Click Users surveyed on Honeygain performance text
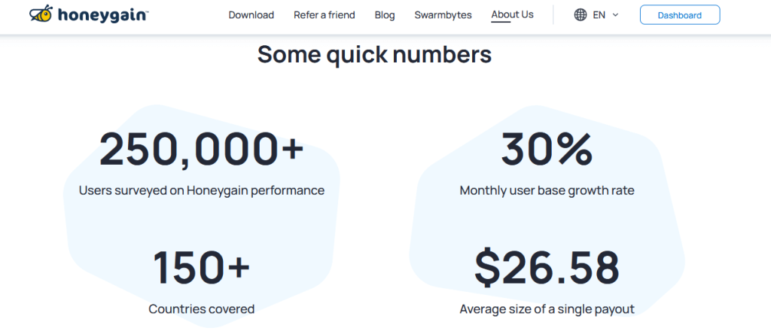 coord(202,190)
